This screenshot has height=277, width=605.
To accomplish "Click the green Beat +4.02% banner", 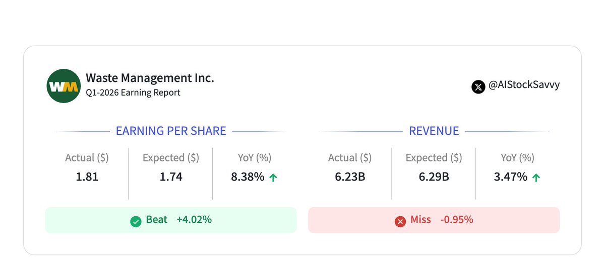I will point(171,220).
